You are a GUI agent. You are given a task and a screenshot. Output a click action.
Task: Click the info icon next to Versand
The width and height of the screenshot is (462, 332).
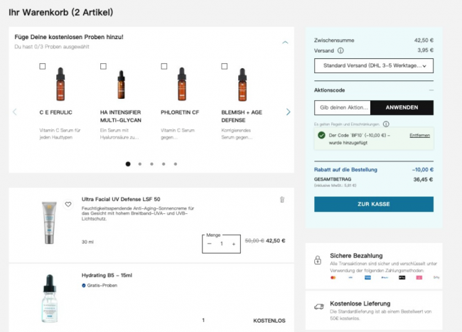(x=340, y=50)
